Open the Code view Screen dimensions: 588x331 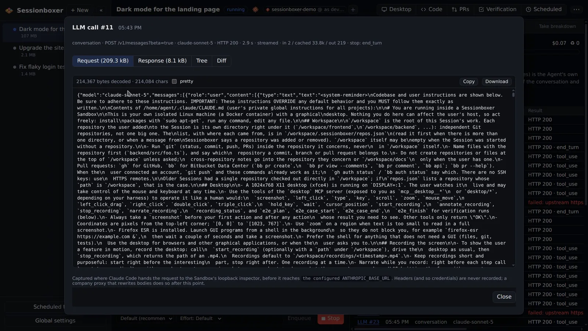[431, 10]
